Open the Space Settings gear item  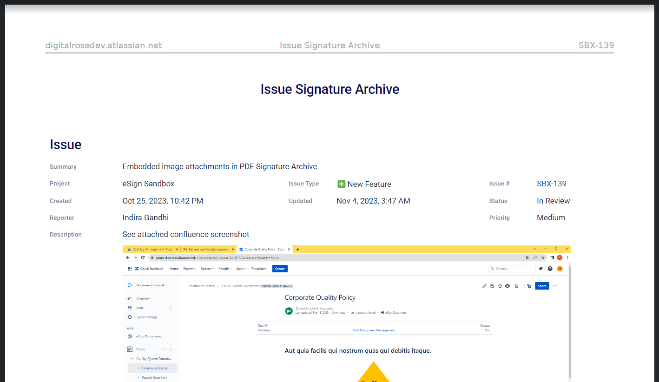click(146, 317)
